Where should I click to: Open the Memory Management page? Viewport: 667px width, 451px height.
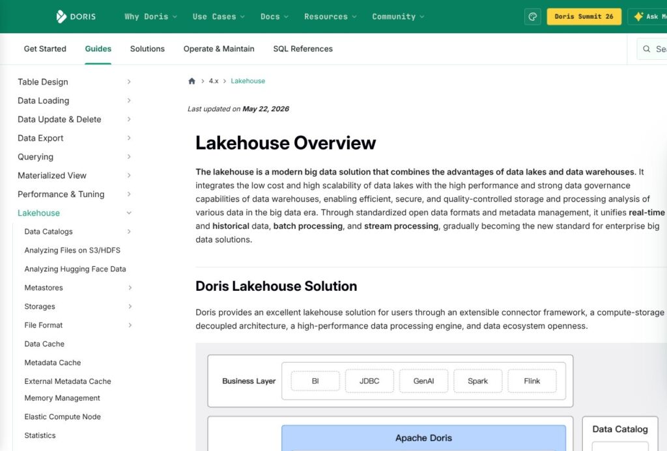coord(62,398)
